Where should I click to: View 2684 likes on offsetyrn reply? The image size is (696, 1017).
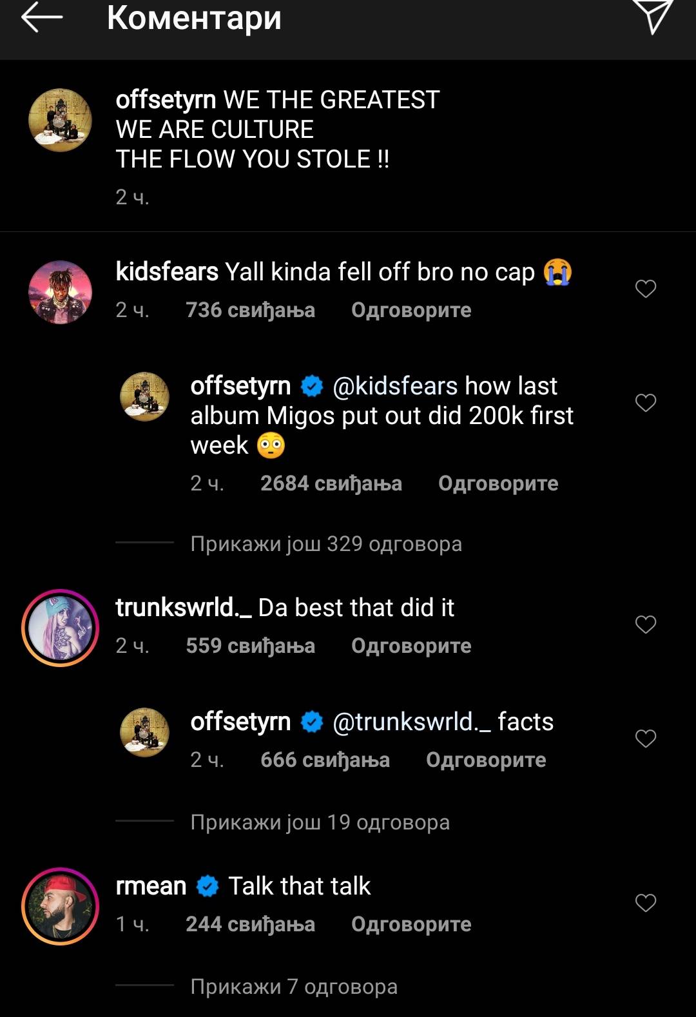coord(331,483)
